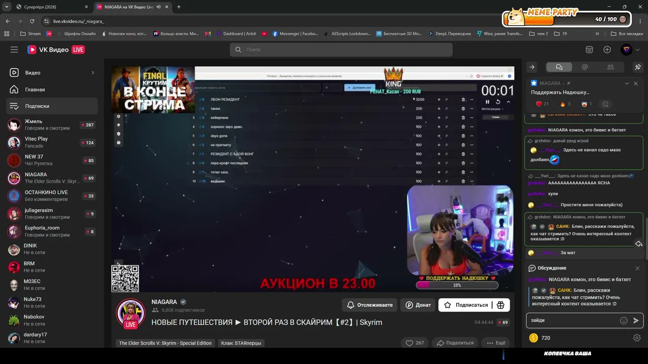Switch to the chat messages tab
The image size is (648, 364).
pos(559,67)
